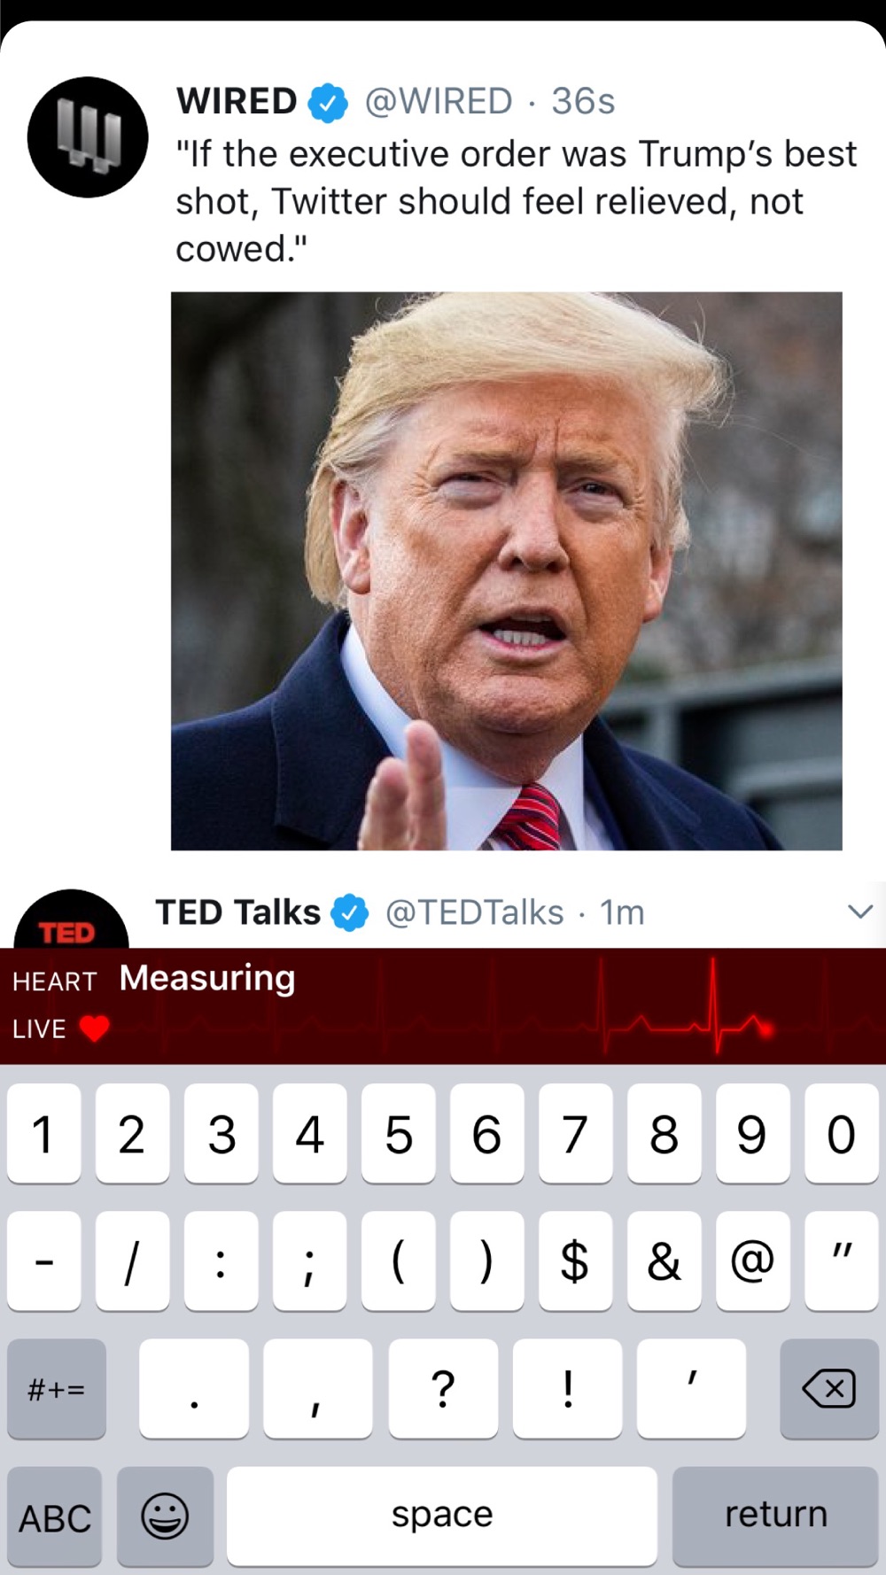886x1575 pixels.
Task: Tap the number 5 key
Action: [x=398, y=1133]
